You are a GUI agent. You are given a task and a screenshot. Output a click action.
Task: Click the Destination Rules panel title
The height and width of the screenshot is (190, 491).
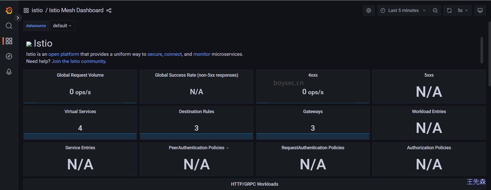pos(196,112)
